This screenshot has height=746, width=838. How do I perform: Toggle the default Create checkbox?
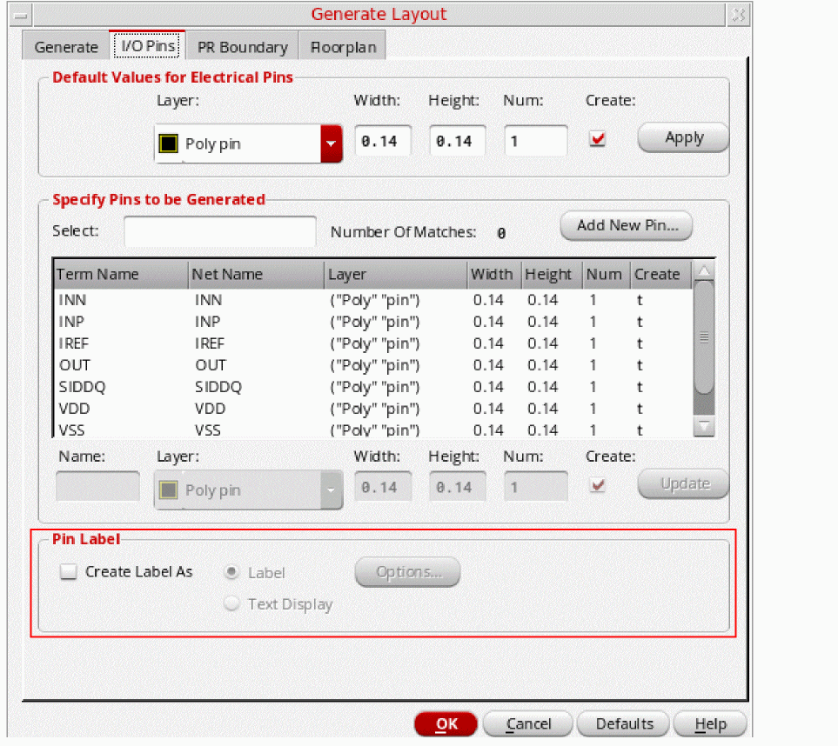pyautogui.click(x=597, y=139)
